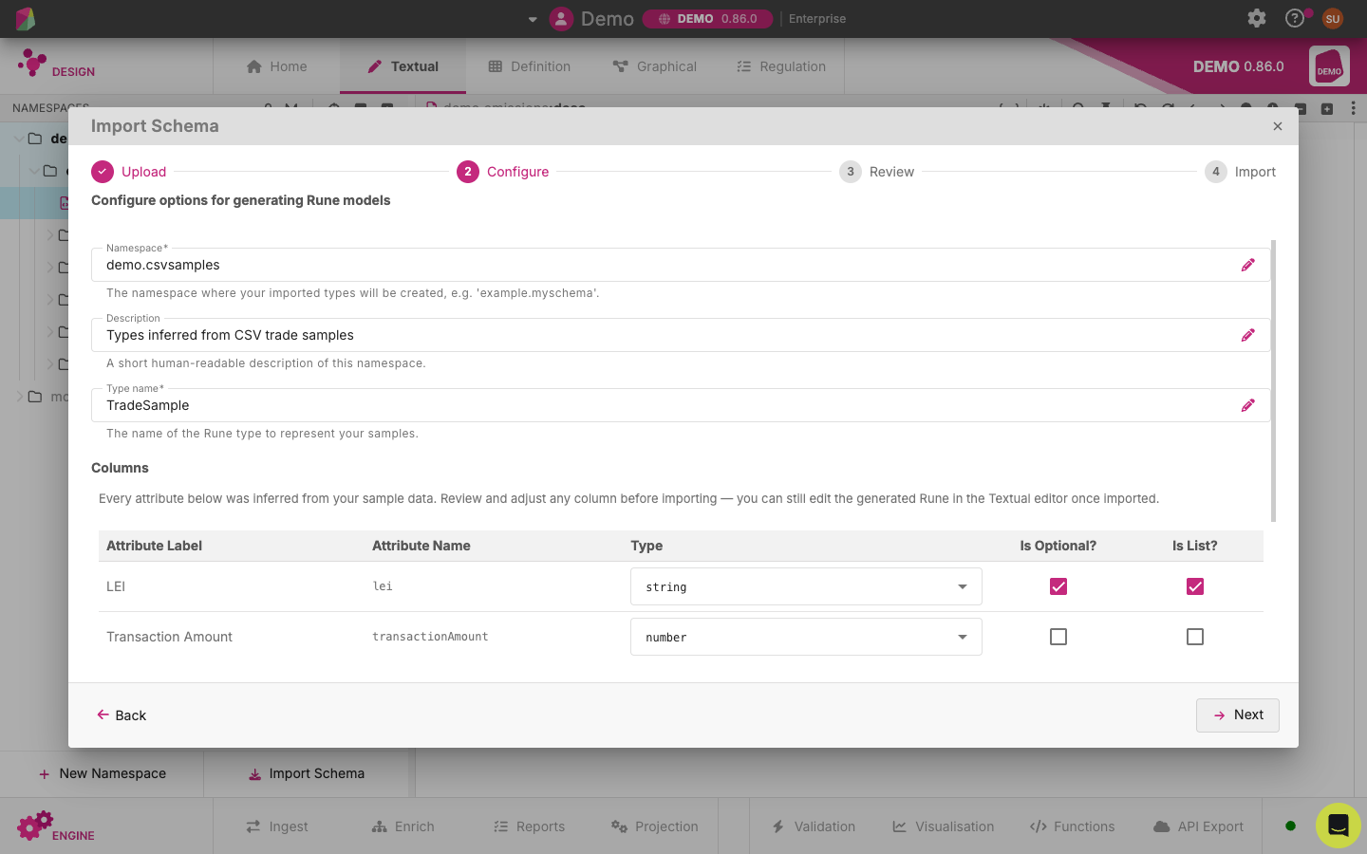
Task: Click the green status indicator dot
Action: (x=1290, y=826)
